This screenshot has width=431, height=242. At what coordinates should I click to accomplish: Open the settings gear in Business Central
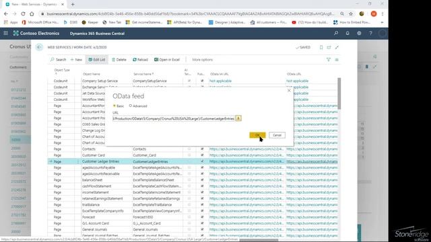click(x=359, y=33)
